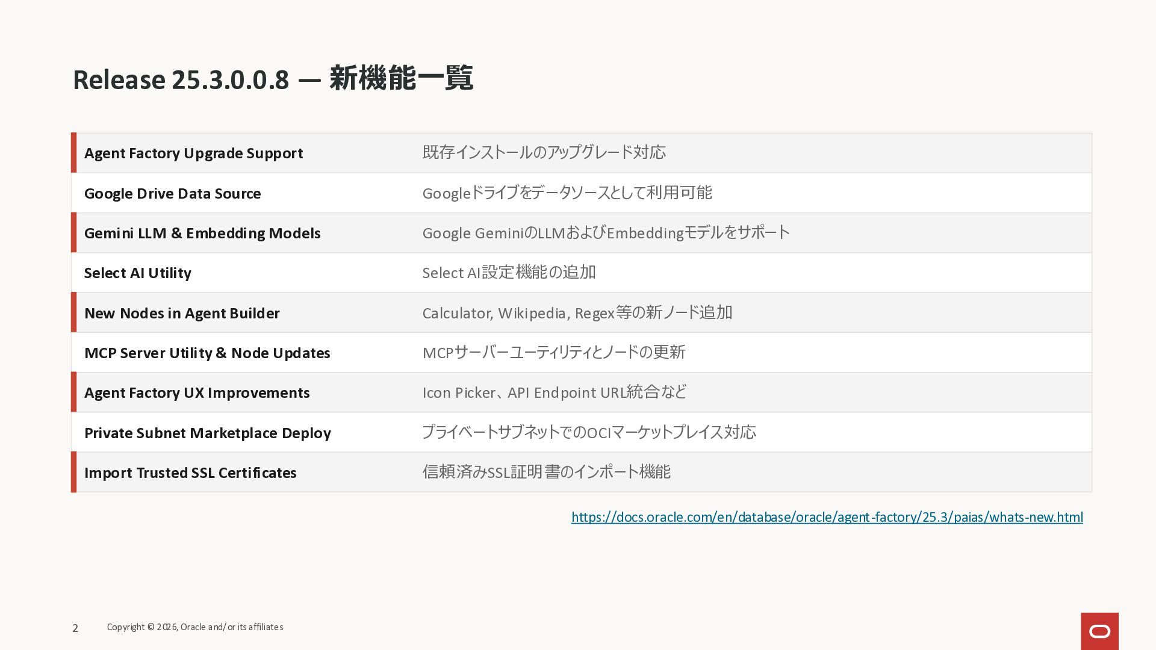Select MCP Server Utility & Node Updates
This screenshot has width=1156, height=650.
tap(207, 353)
